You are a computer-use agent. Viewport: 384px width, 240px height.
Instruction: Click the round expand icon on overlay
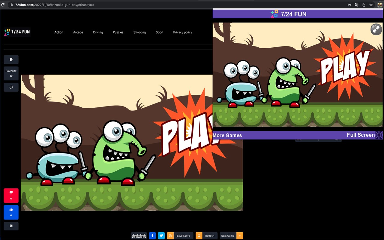[376, 29]
